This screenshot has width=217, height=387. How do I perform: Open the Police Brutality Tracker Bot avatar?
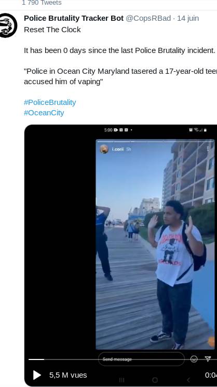pos(8,25)
